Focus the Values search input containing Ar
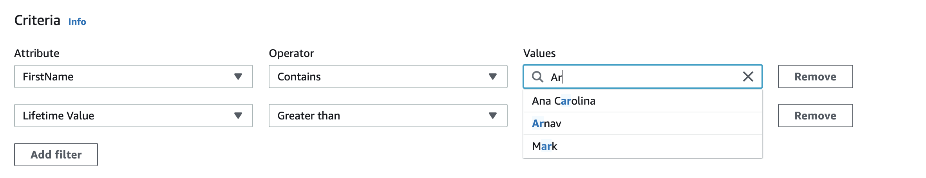Viewport: 926px width, 178px height. (642, 77)
